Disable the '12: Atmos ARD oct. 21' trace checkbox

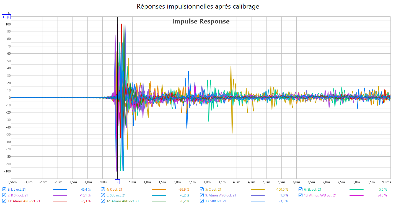click(103, 201)
